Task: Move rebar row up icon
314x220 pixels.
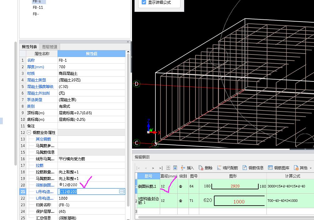Action: (x=168, y=168)
